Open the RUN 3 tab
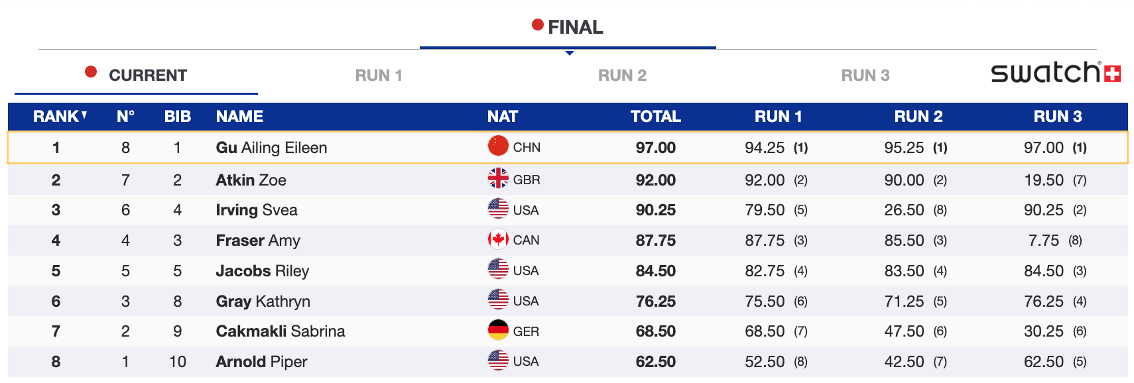1134x383 pixels. coord(865,76)
